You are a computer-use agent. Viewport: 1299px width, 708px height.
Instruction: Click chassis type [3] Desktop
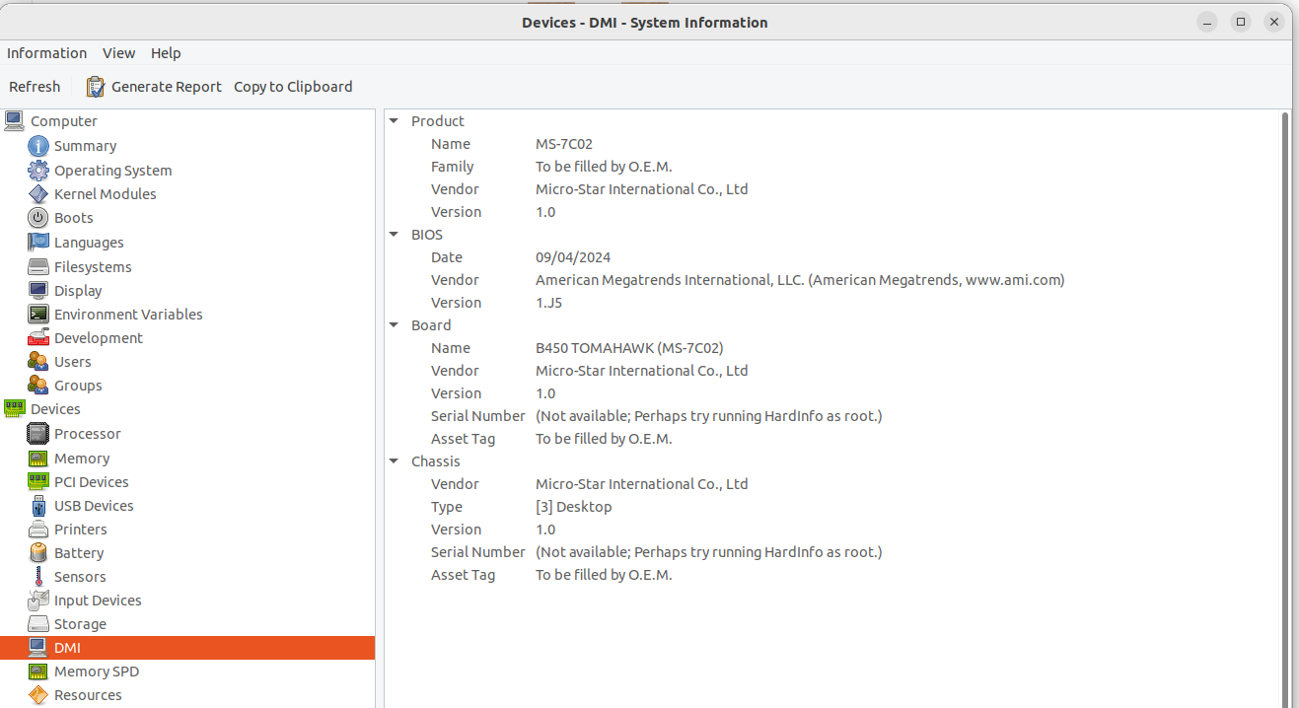point(574,507)
